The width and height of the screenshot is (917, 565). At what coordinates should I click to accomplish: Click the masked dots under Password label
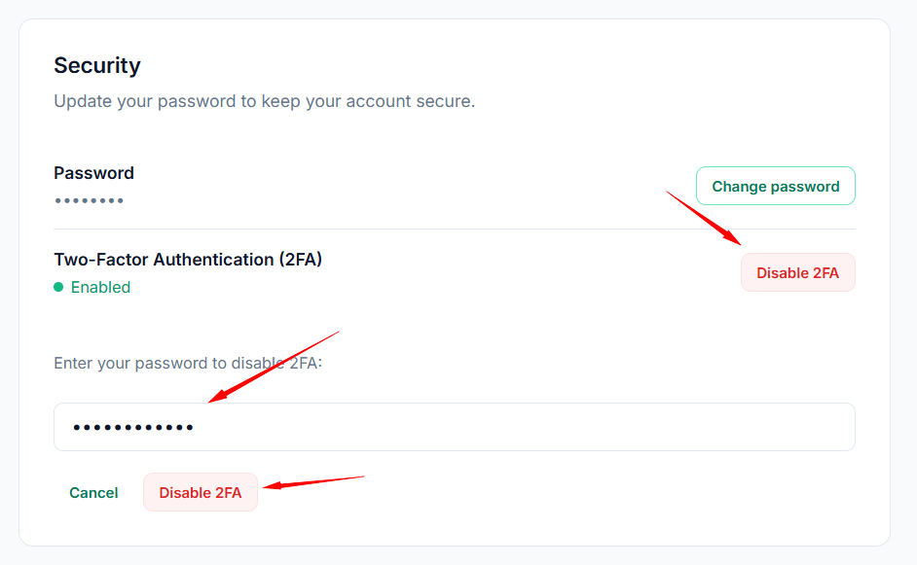(89, 201)
